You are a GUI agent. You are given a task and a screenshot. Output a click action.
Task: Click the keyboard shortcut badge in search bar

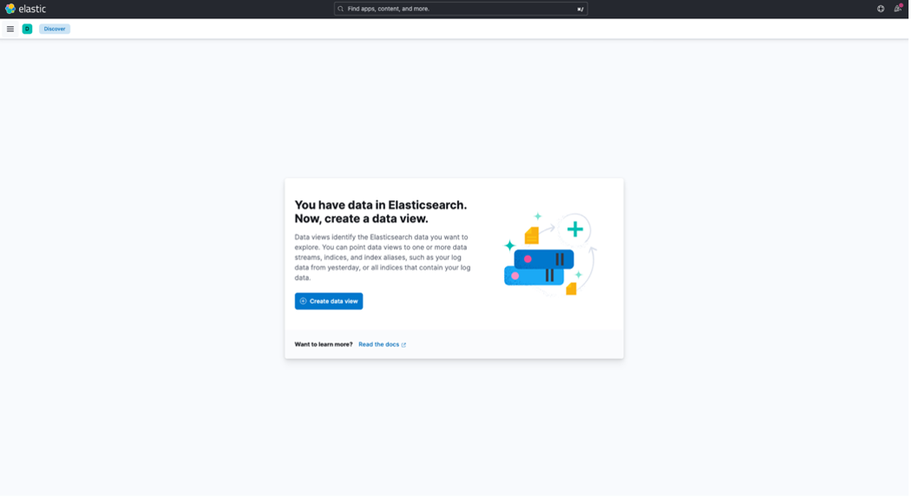pos(580,9)
